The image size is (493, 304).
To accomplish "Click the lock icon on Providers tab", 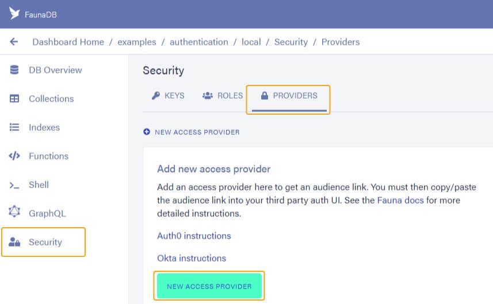I will click(x=265, y=95).
